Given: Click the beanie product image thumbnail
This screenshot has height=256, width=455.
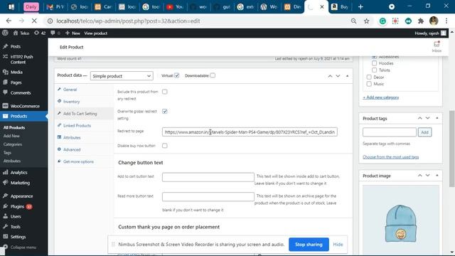Looking at the screenshot, I should tap(401, 220).
